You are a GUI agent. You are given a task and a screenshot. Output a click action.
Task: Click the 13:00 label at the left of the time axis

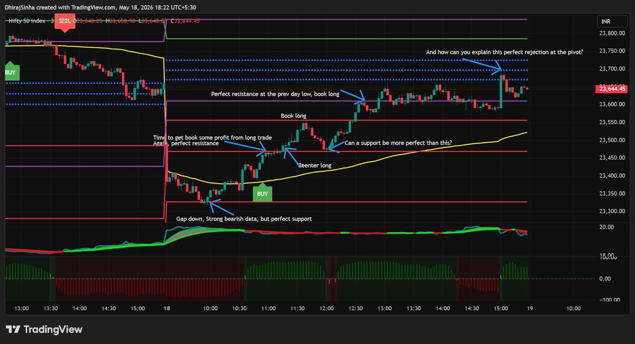[x=22, y=308]
